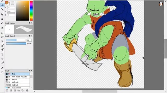The image size is (167, 93).
Task: Select the Dot tool
Action: [2, 10]
